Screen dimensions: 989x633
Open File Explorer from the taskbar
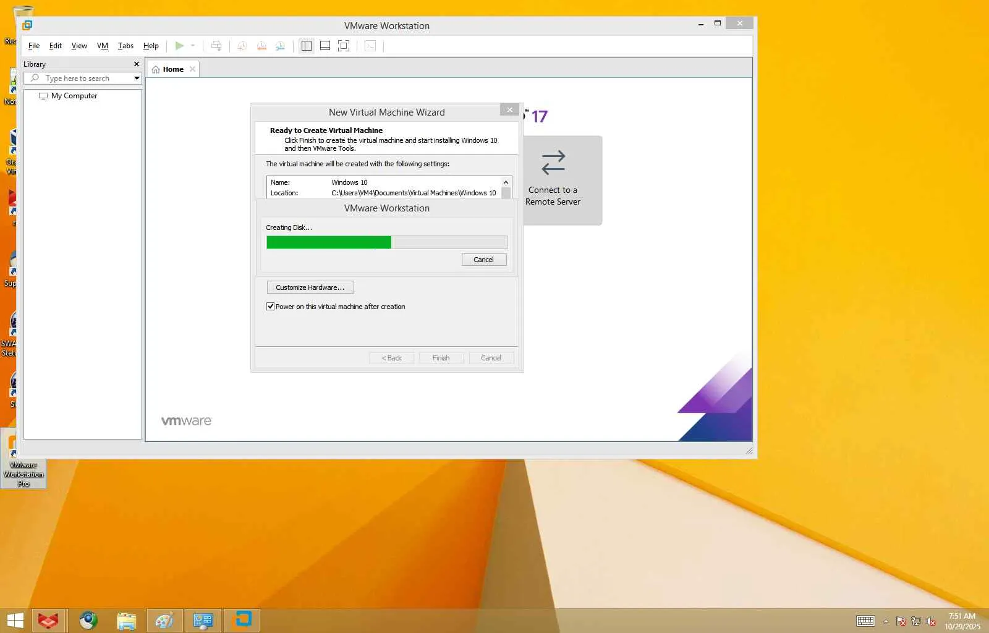point(127,621)
